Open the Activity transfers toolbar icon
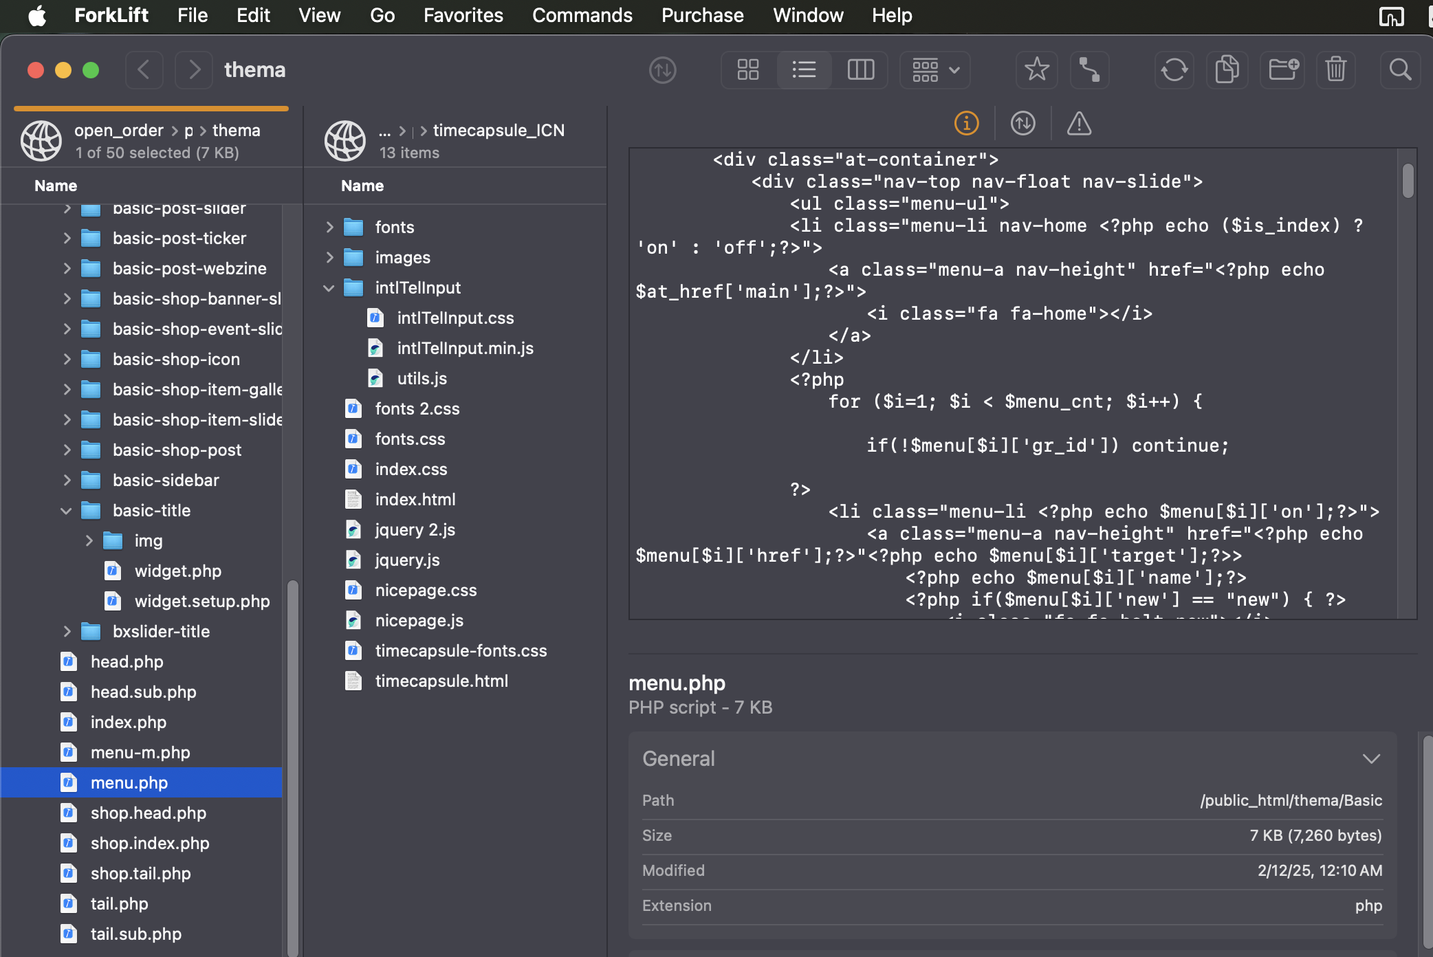This screenshot has width=1433, height=957. coord(662,69)
